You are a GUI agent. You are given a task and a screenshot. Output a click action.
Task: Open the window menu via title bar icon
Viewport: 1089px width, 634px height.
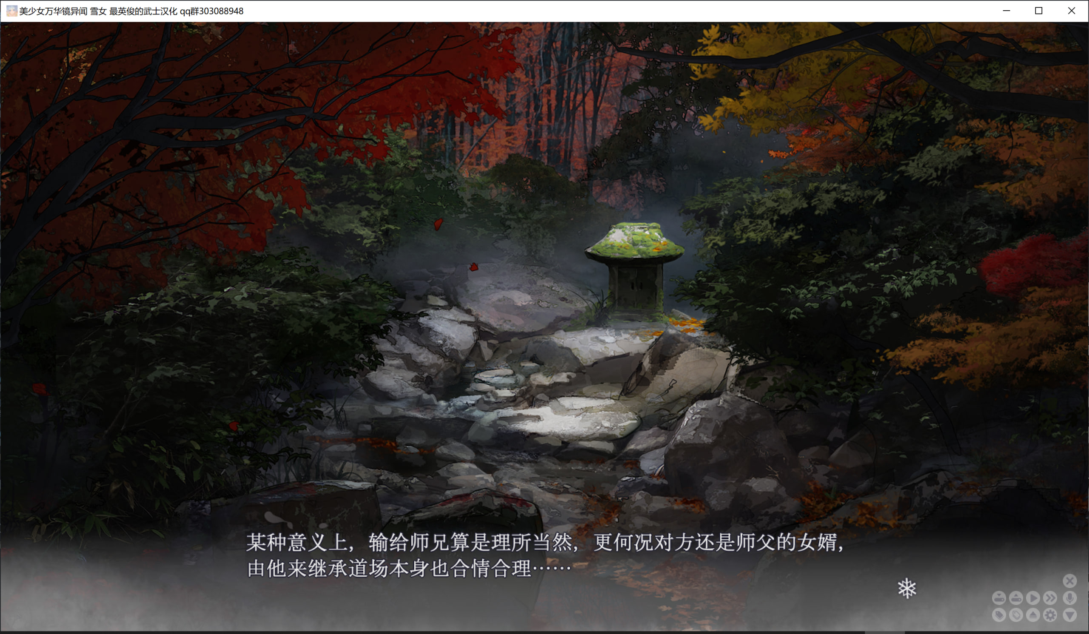pos(11,11)
